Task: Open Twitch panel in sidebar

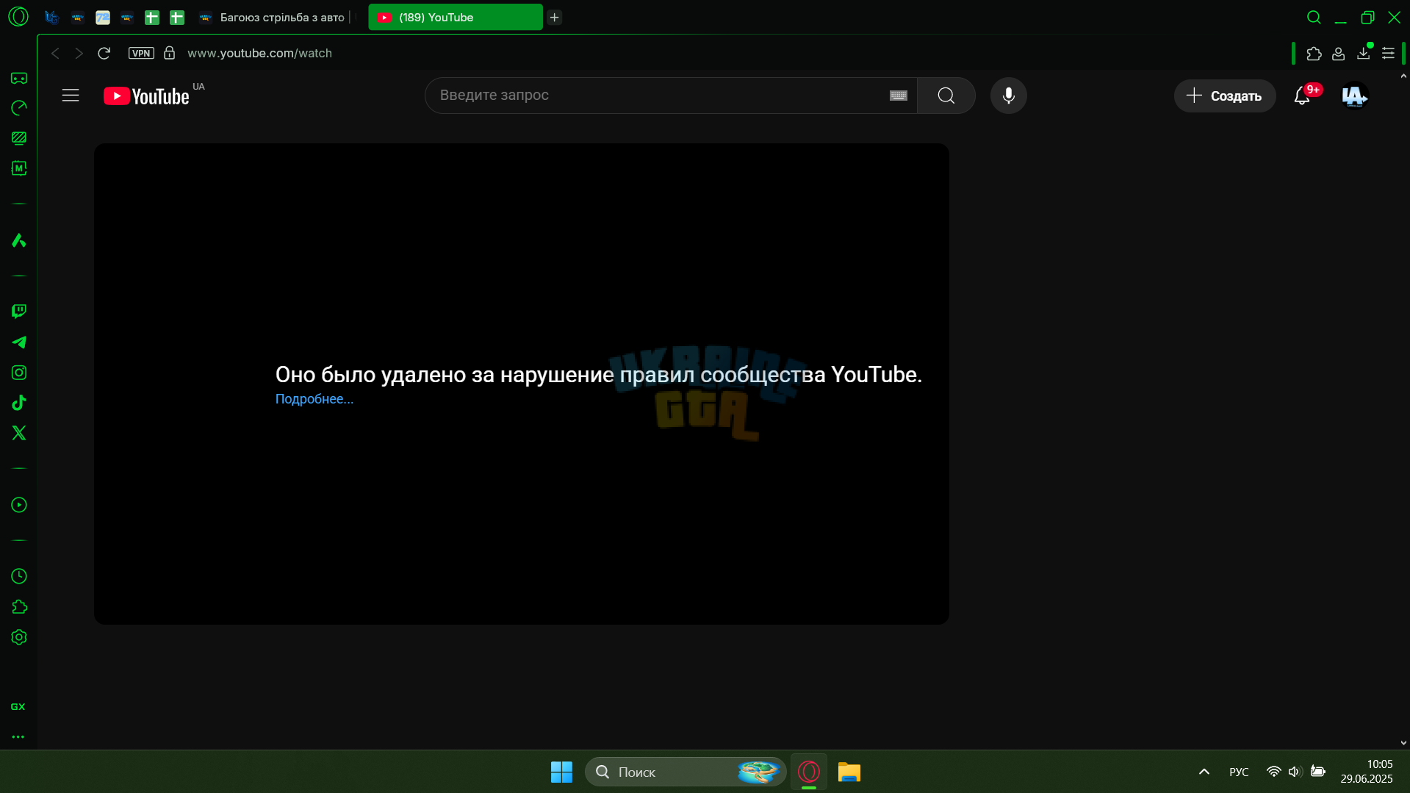Action: pos(19,312)
